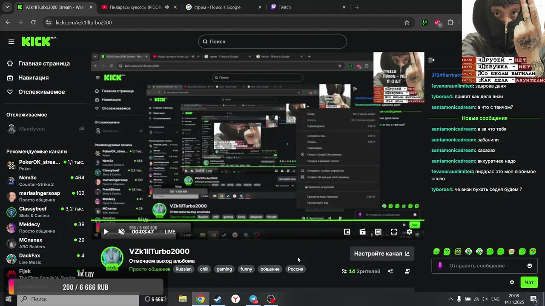Click the Просто общение category link
Viewport: 545px width, 306px height.
click(149, 269)
